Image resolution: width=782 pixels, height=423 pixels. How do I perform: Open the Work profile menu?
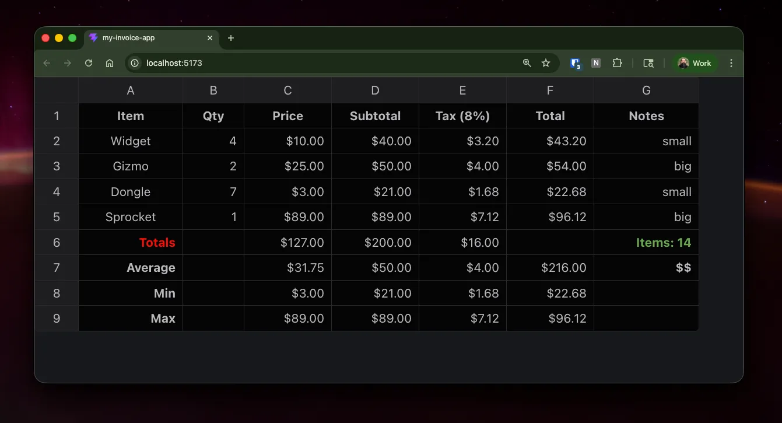695,63
